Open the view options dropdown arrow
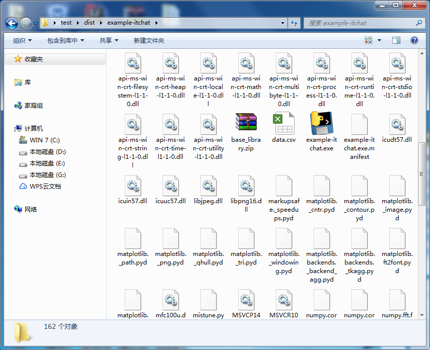Image resolution: width=430 pixels, height=350 pixels. point(379,40)
